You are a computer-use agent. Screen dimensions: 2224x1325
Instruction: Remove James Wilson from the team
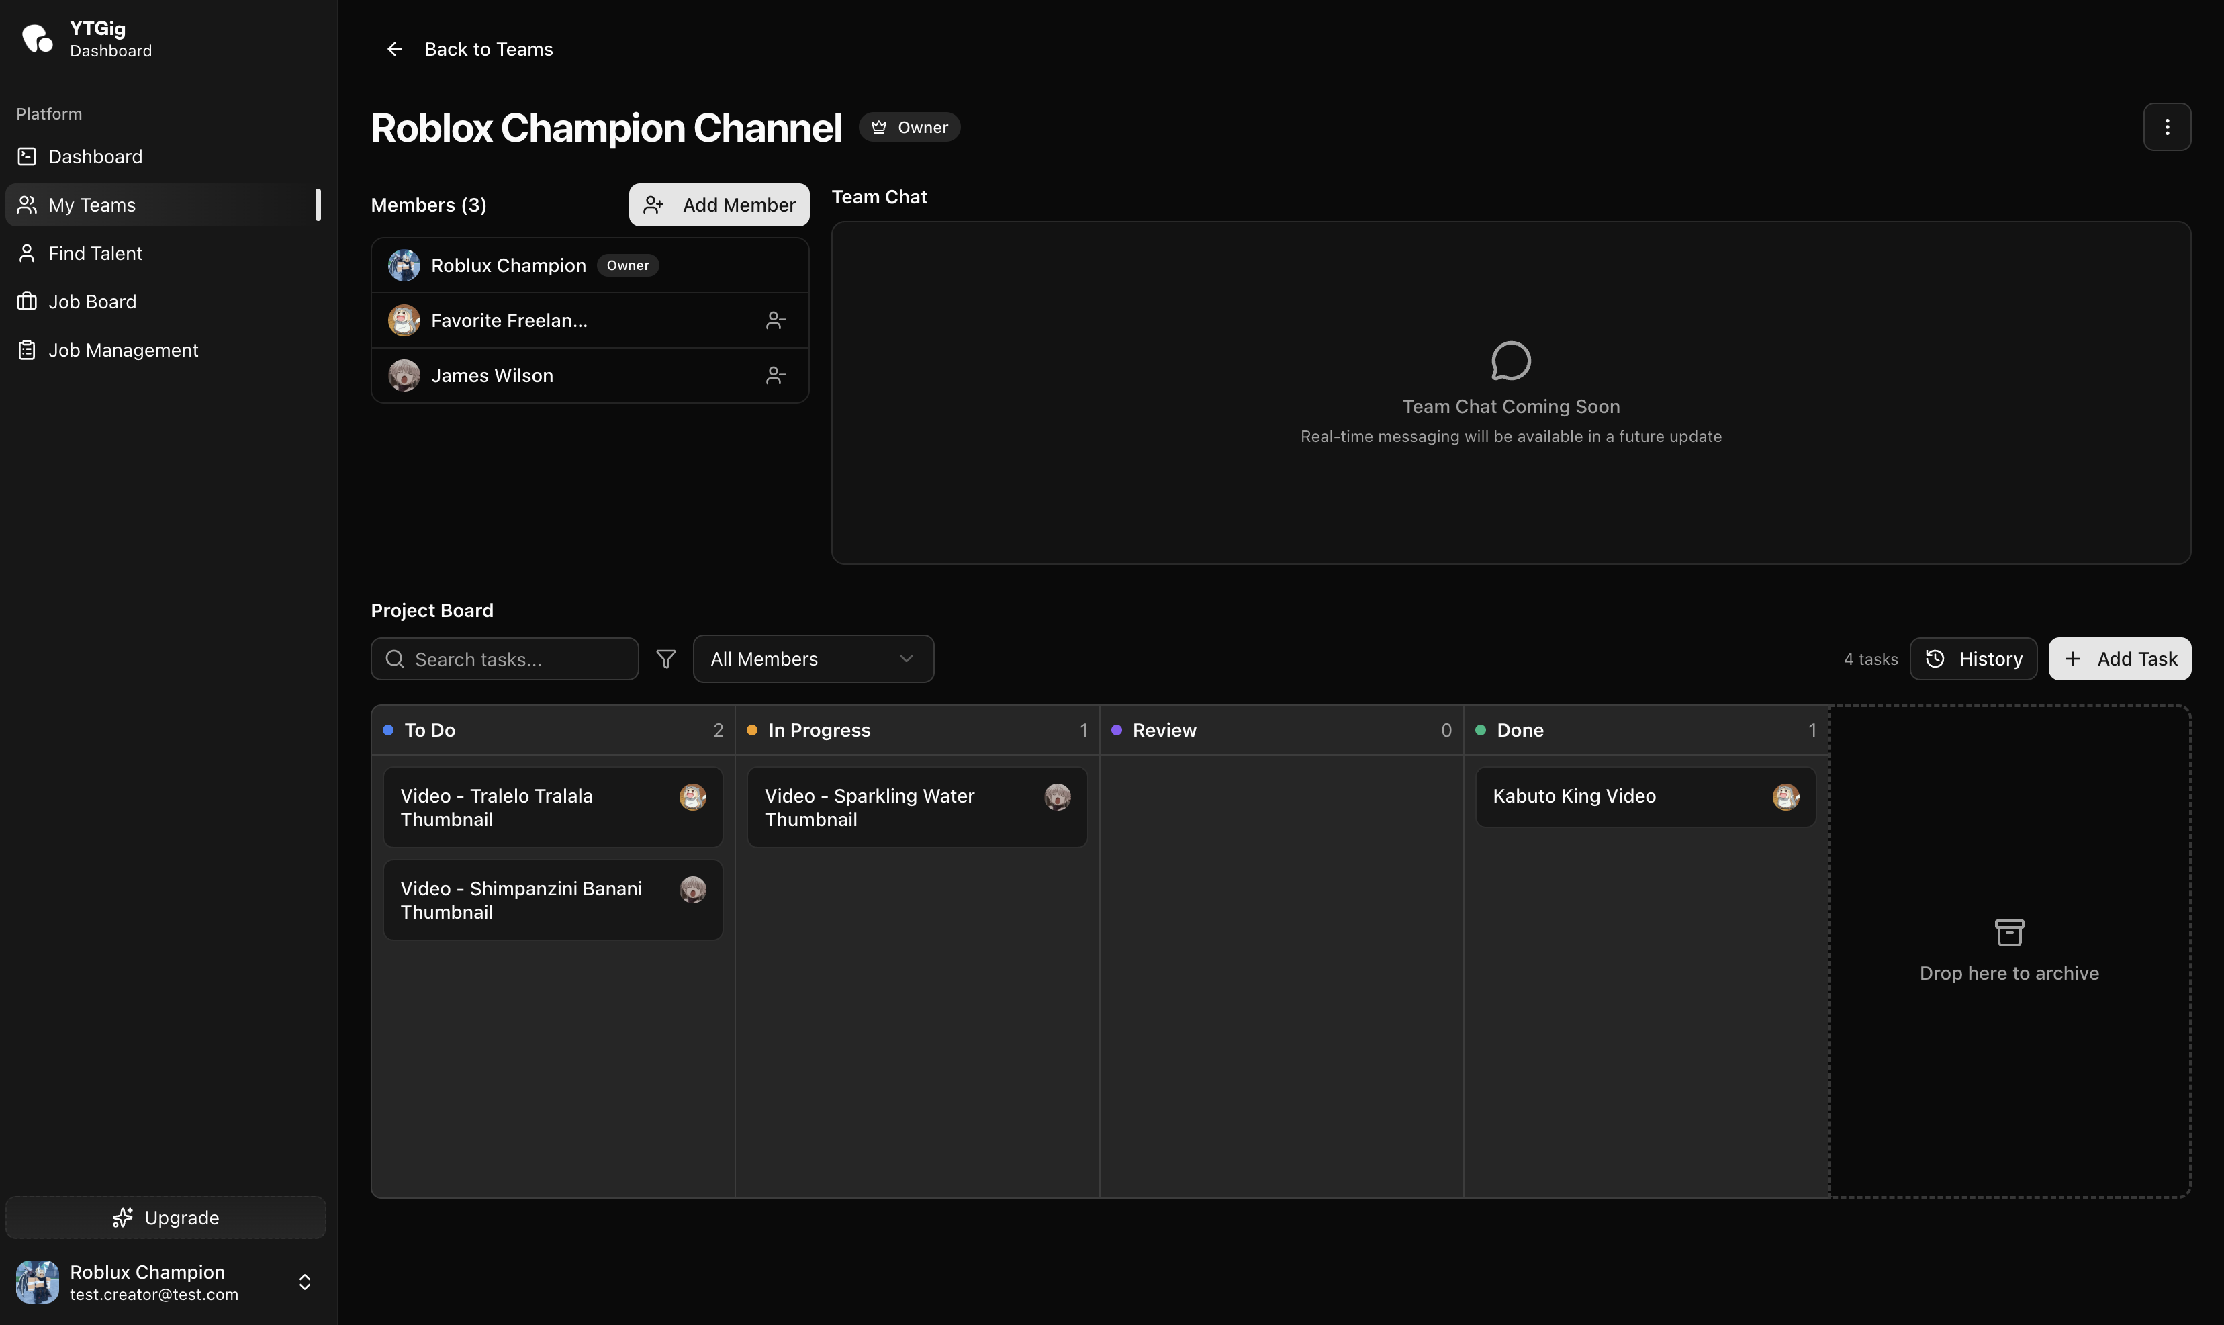click(x=775, y=376)
